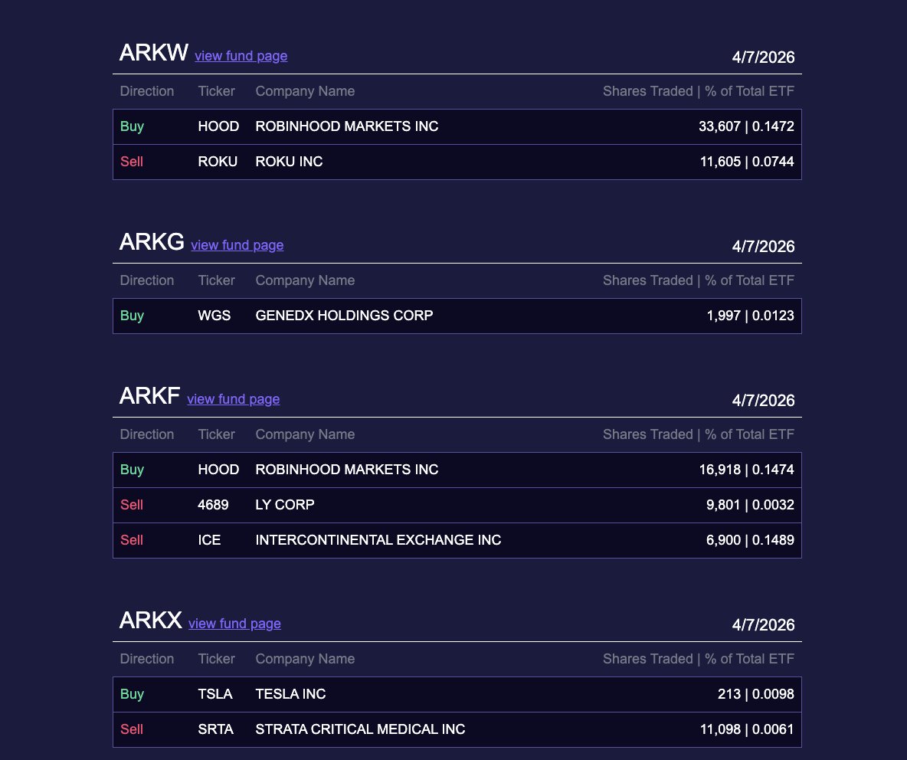Click the ARKF Company Name column header

305,434
